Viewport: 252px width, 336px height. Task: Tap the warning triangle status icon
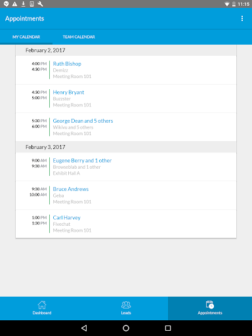14,4
